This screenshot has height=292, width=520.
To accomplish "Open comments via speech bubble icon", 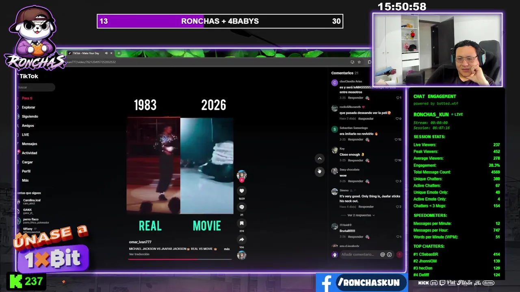I will point(242,207).
